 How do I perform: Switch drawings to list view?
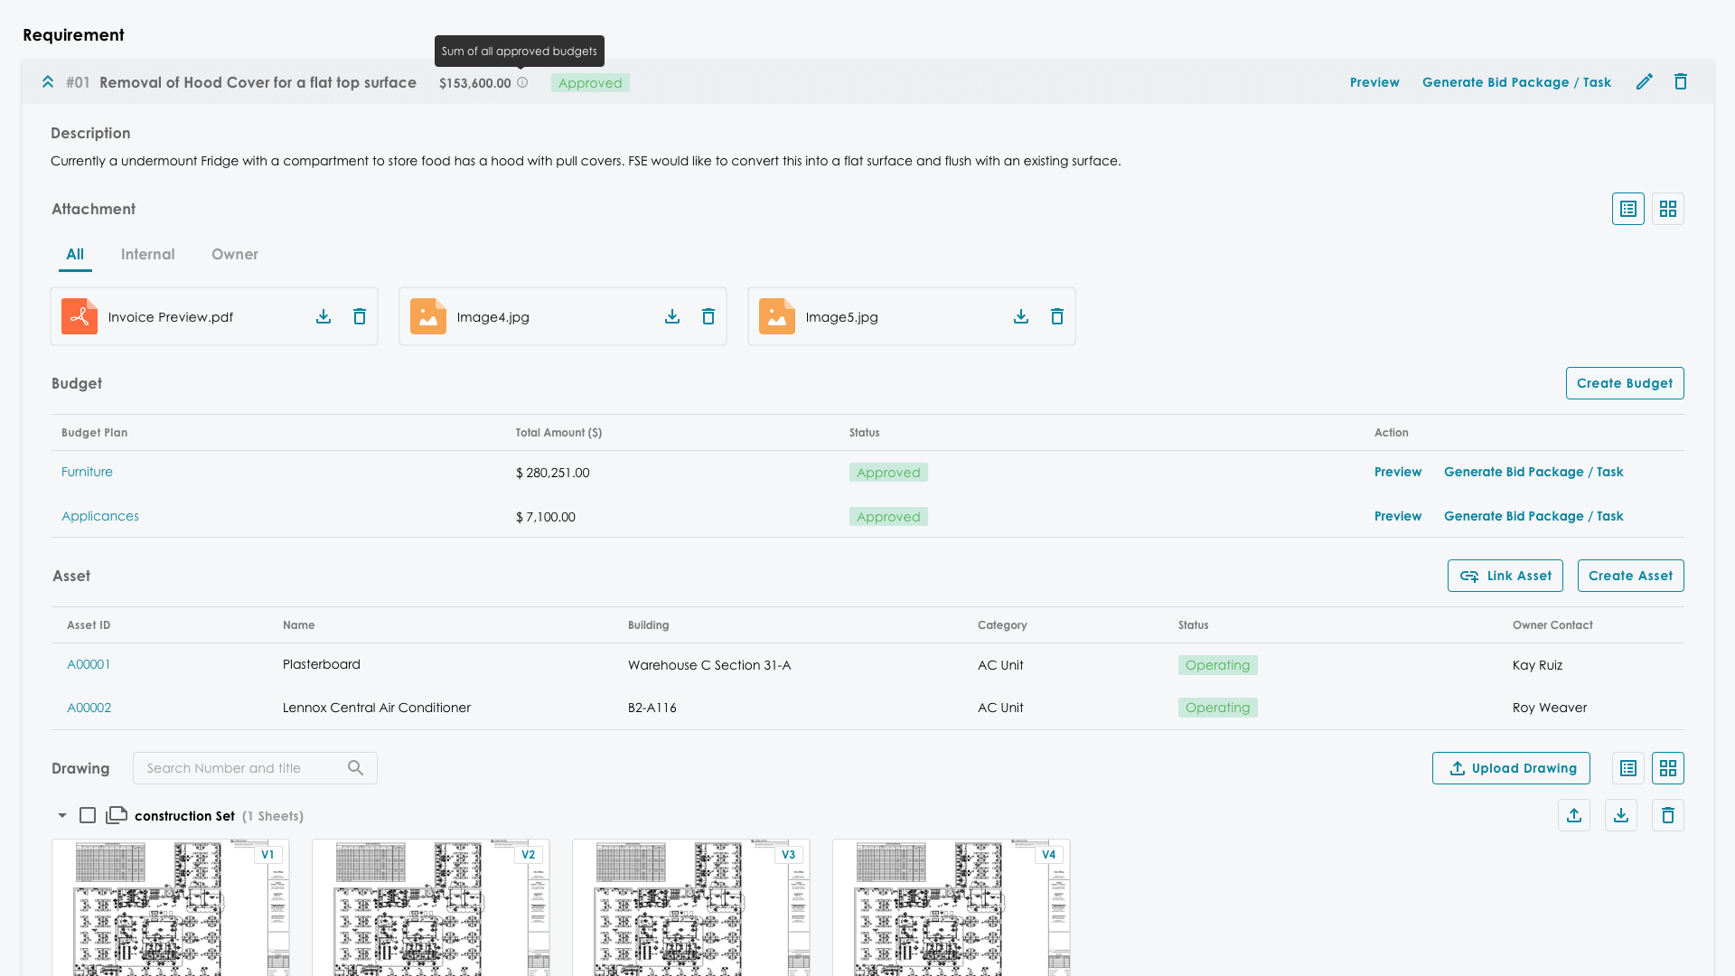(x=1627, y=768)
